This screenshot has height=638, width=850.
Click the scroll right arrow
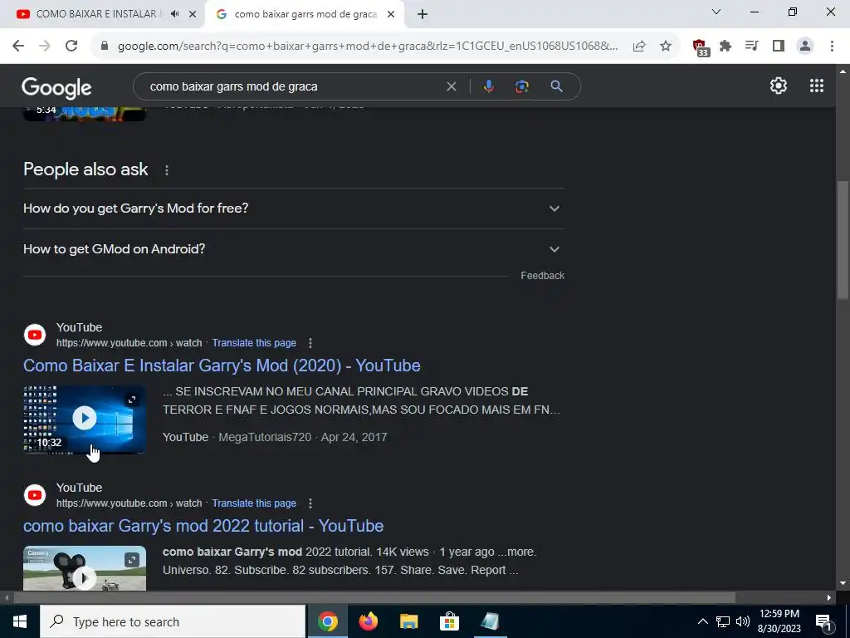click(x=829, y=598)
